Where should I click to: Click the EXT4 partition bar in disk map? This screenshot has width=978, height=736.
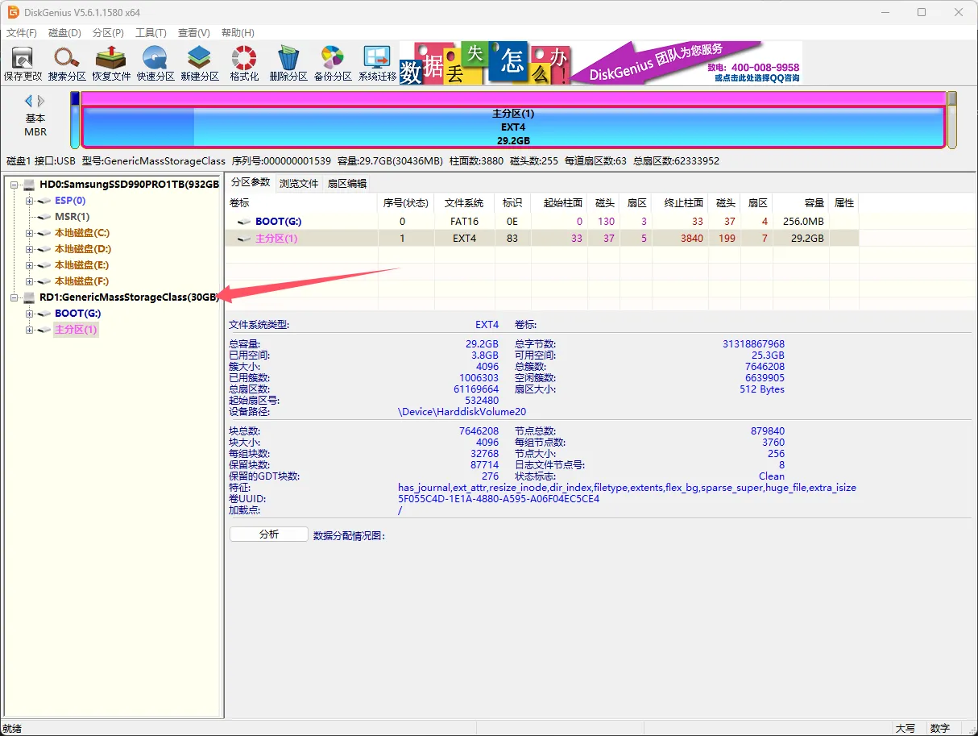click(512, 127)
